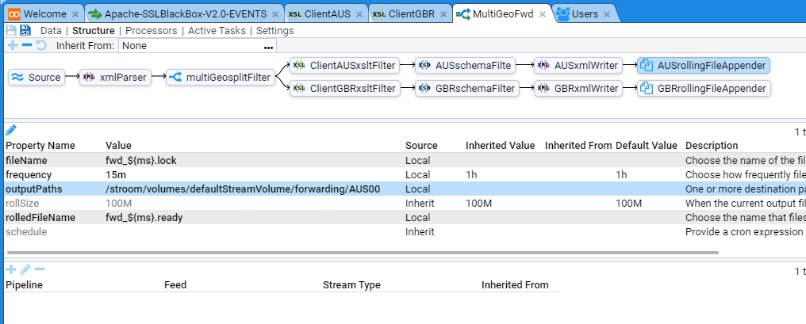This screenshot has height=324, width=806.
Task: Edit selected property with pencil icon
Action: click(11, 130)
